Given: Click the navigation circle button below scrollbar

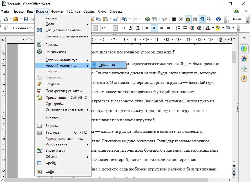Looking at the screenshot, I should pyautogui.click(x=234, y=171).
